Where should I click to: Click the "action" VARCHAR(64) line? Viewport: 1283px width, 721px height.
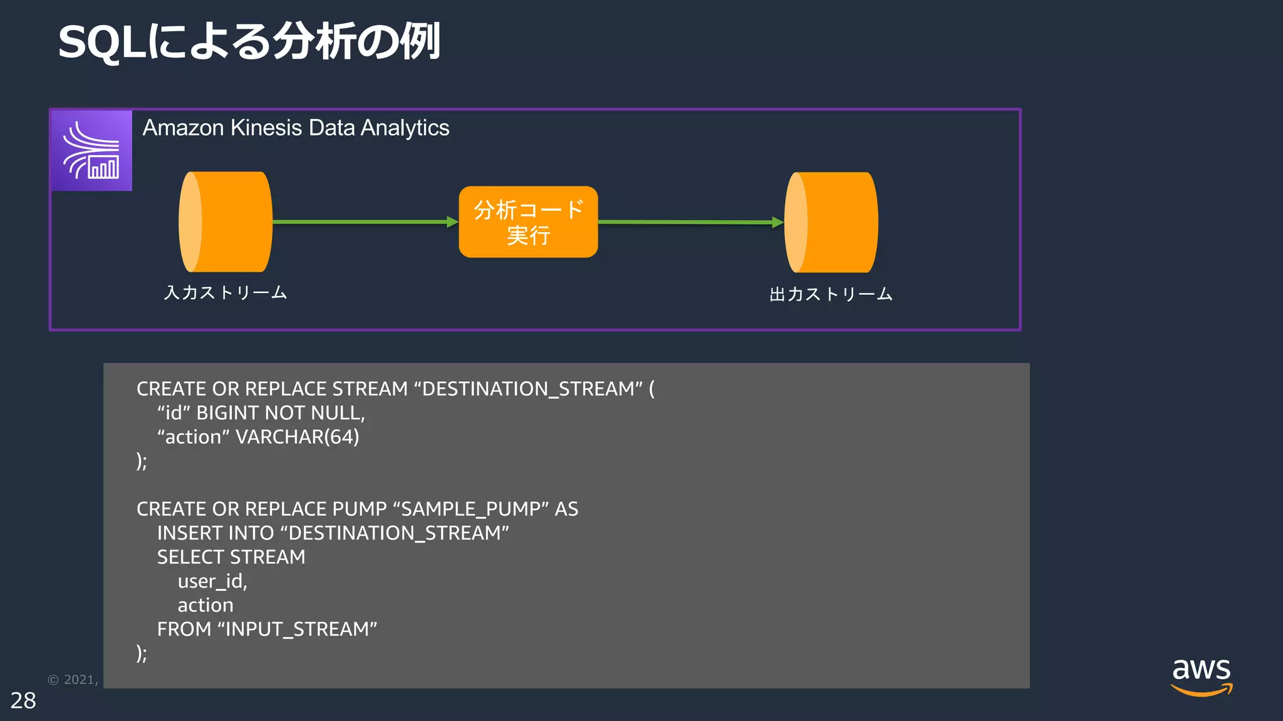[x=258, y=437]
